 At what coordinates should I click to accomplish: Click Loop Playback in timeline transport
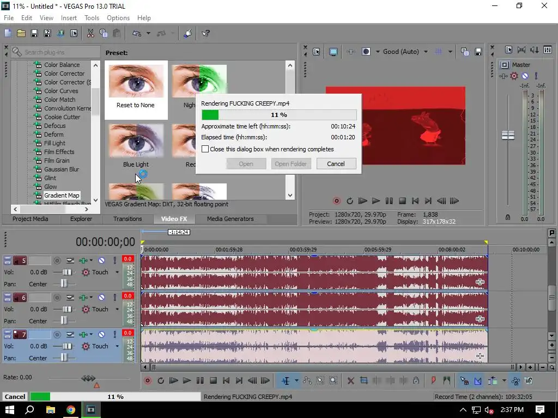click(x=161, y=380)
